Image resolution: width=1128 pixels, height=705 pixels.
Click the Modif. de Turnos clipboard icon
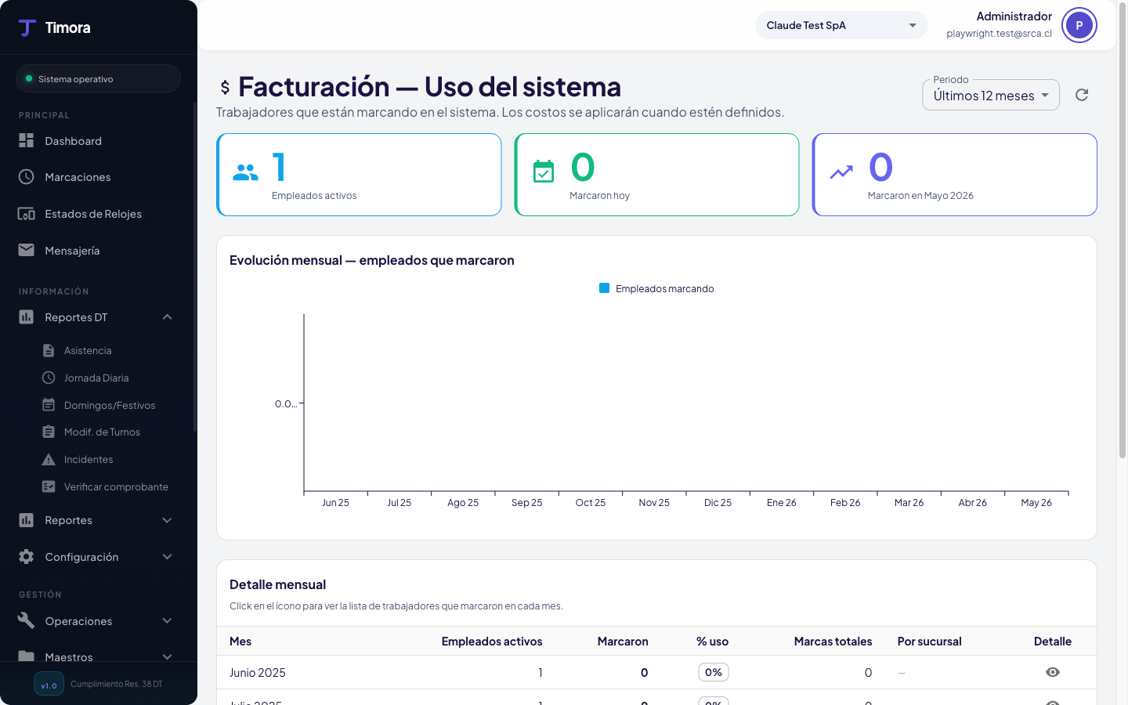(x=49, y=432)
